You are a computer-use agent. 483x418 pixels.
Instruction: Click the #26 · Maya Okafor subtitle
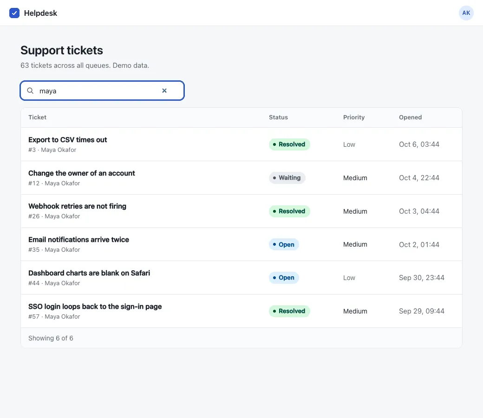54,216
